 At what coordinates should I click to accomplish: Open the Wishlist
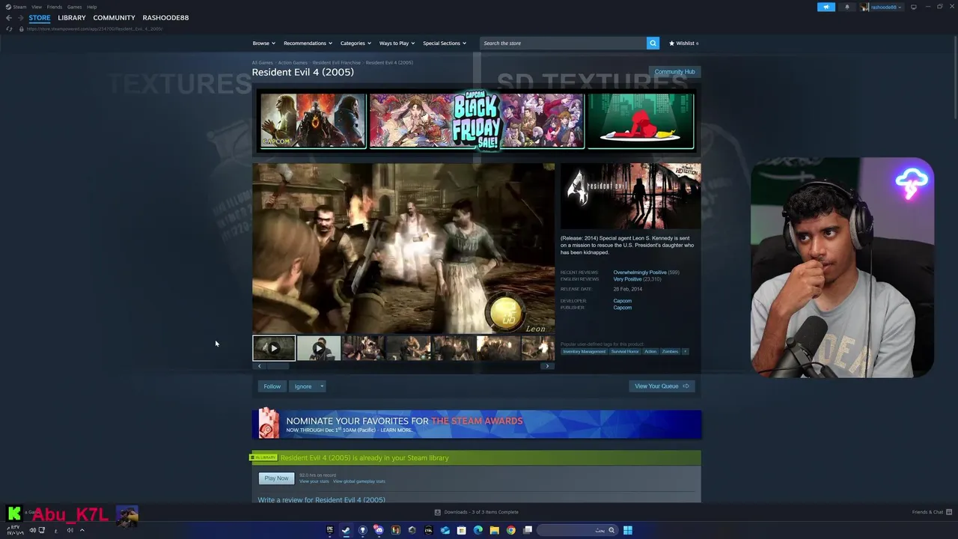(683, 43)
